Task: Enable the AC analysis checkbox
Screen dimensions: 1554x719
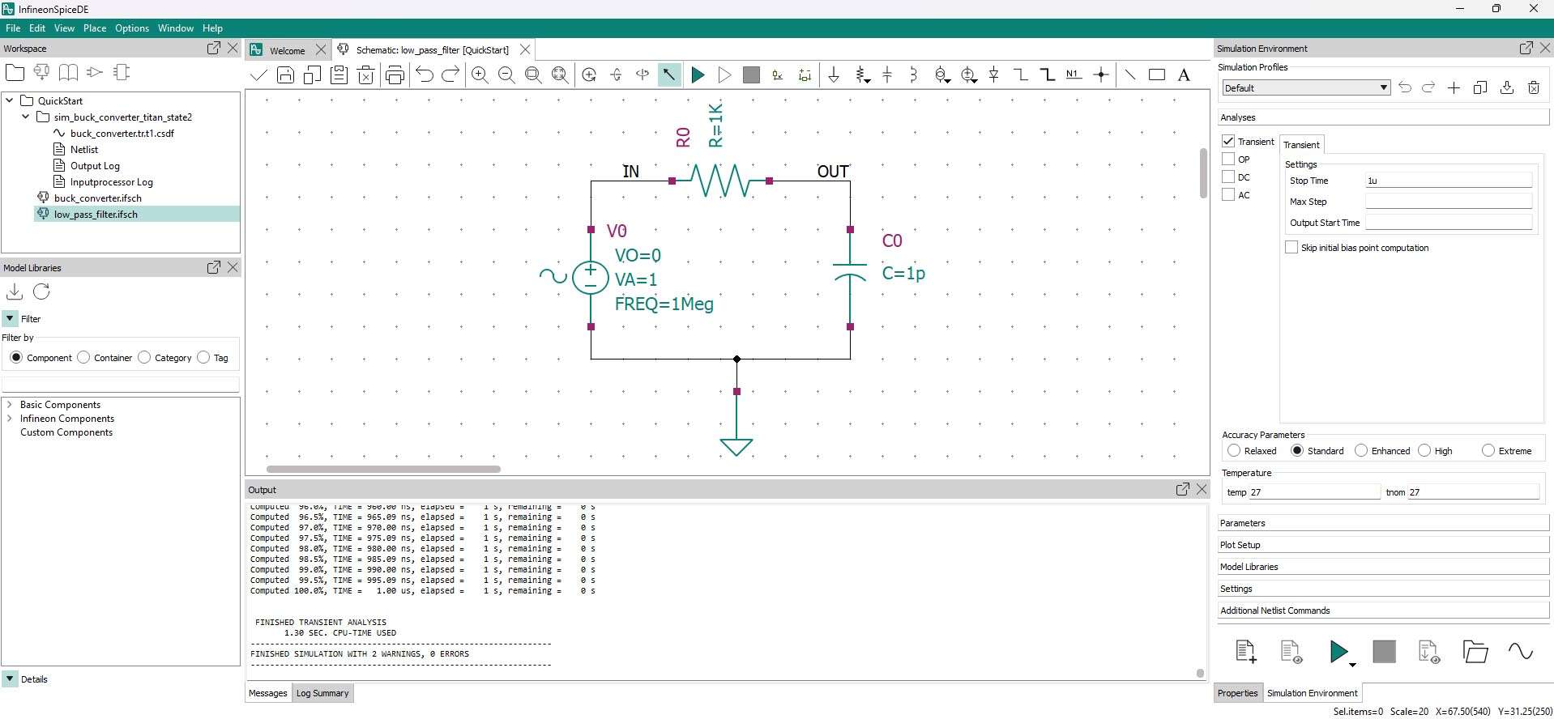Action: (x=1228, y=195)
